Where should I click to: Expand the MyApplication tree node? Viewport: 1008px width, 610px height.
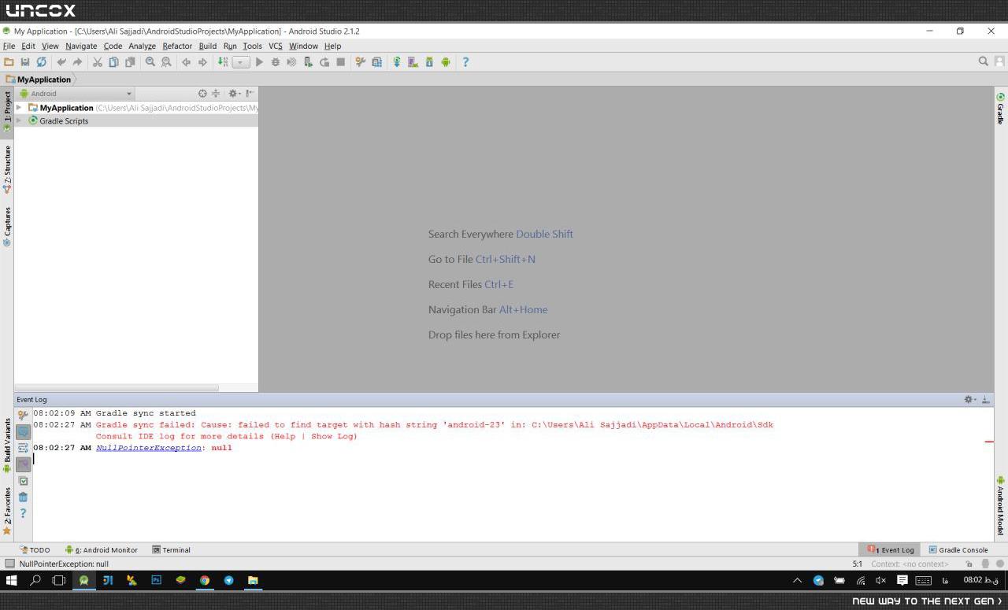coord(19,108)
